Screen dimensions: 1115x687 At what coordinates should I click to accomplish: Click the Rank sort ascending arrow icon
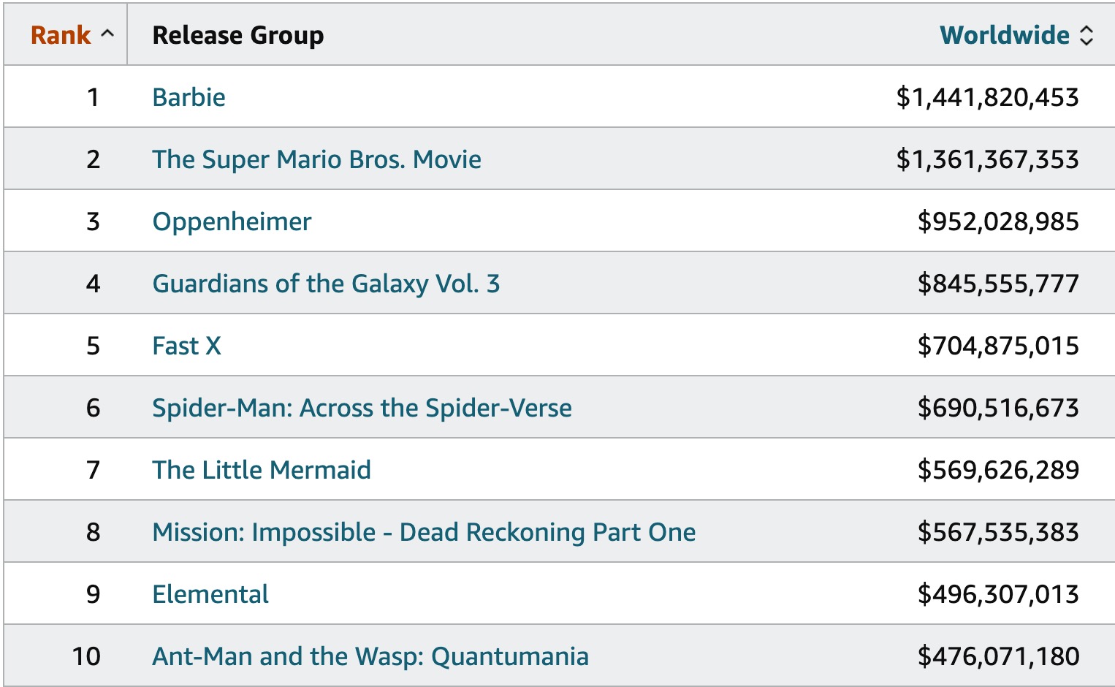coord(107,34)
